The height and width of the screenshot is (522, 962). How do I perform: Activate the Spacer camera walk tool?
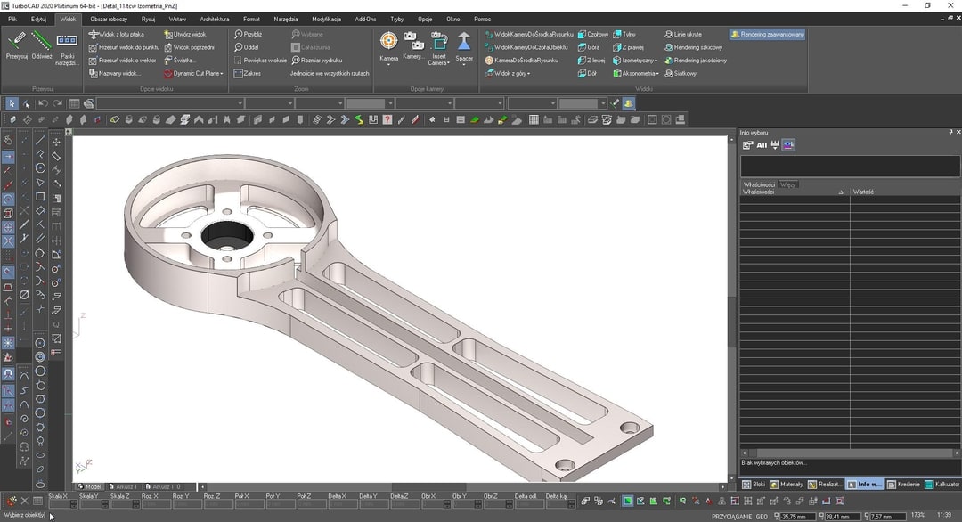tap(464, 43)
